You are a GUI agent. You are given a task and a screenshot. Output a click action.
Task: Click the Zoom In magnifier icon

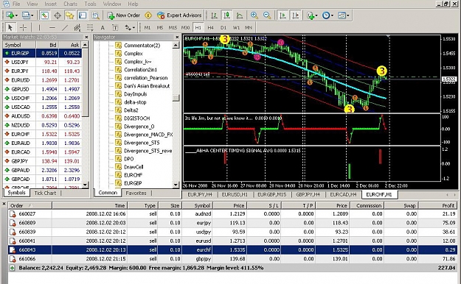254,15
